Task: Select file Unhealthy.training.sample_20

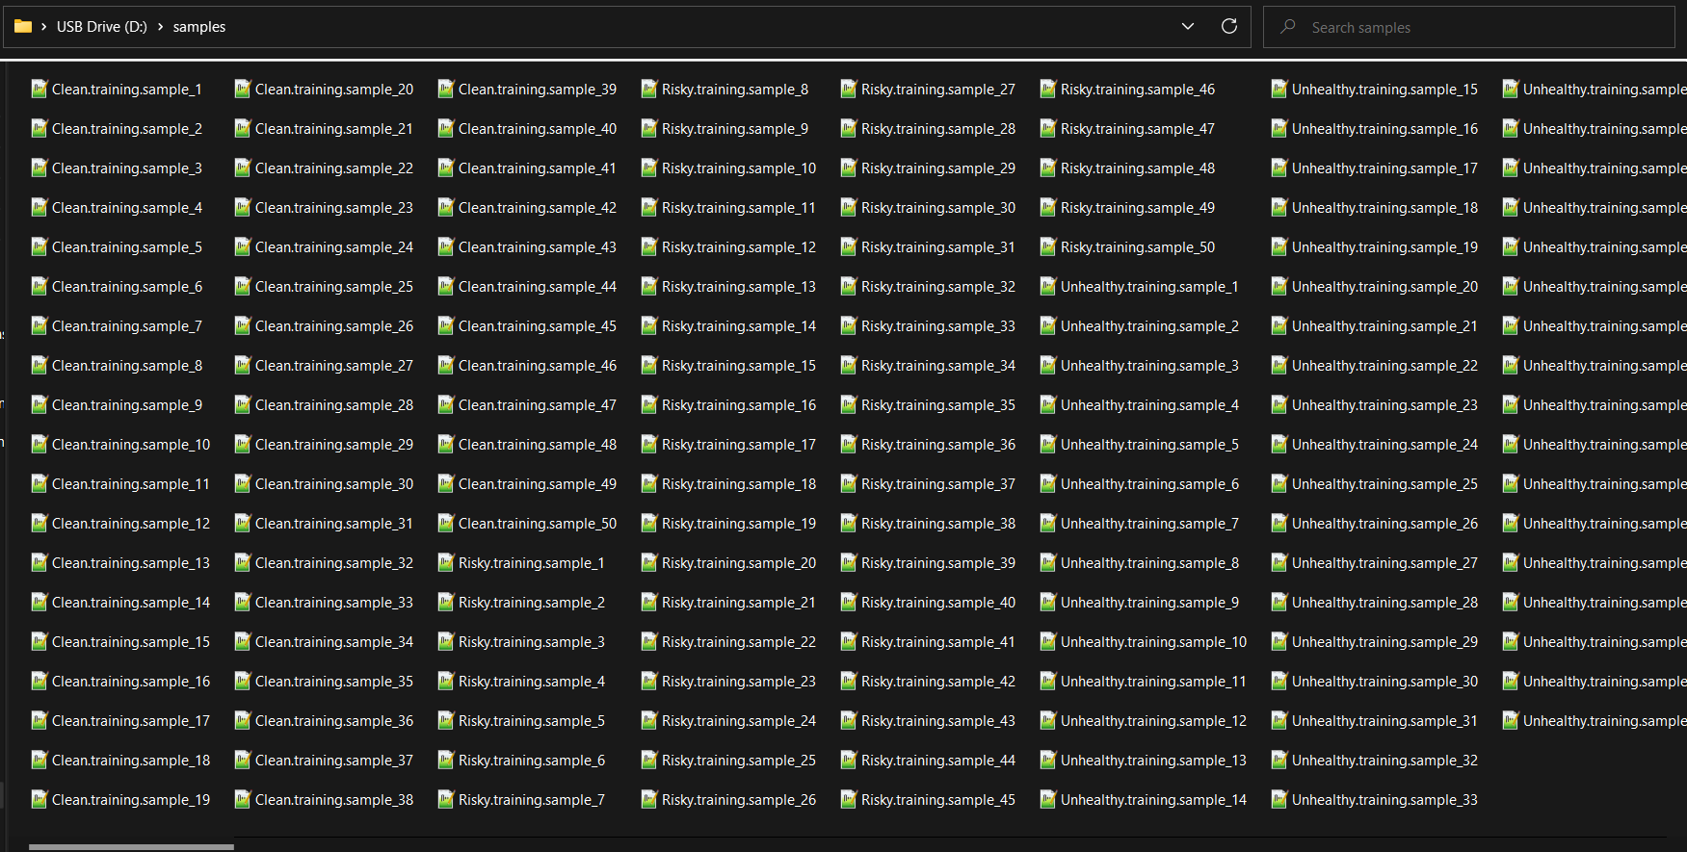Action: [x=1384, y=287]
